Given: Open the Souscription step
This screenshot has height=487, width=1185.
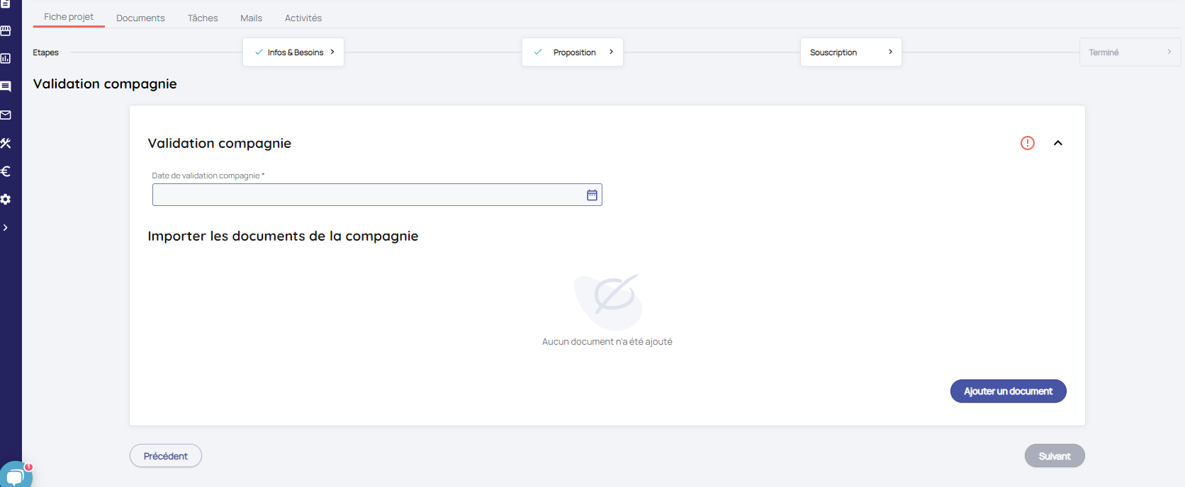Looking at the screenshot, I should point(850,52).
